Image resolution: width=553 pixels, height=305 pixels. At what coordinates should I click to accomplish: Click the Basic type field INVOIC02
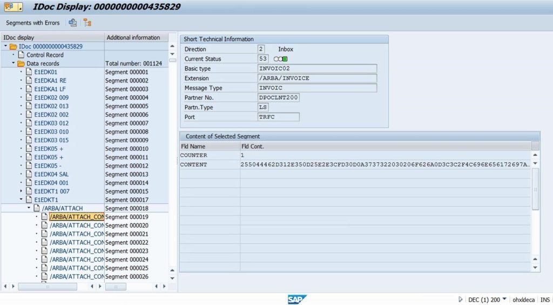pyautogui.click(x=317, y=68)
